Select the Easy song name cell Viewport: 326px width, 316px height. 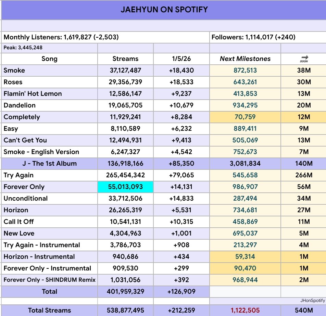coord(49,129)
